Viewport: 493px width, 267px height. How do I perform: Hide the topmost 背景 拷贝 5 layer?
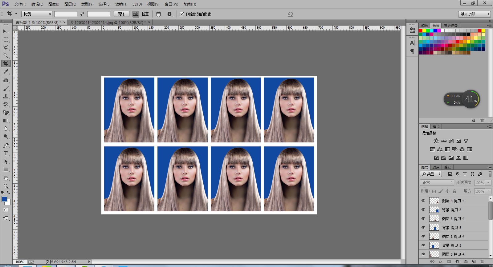click(x=423, y=209)
